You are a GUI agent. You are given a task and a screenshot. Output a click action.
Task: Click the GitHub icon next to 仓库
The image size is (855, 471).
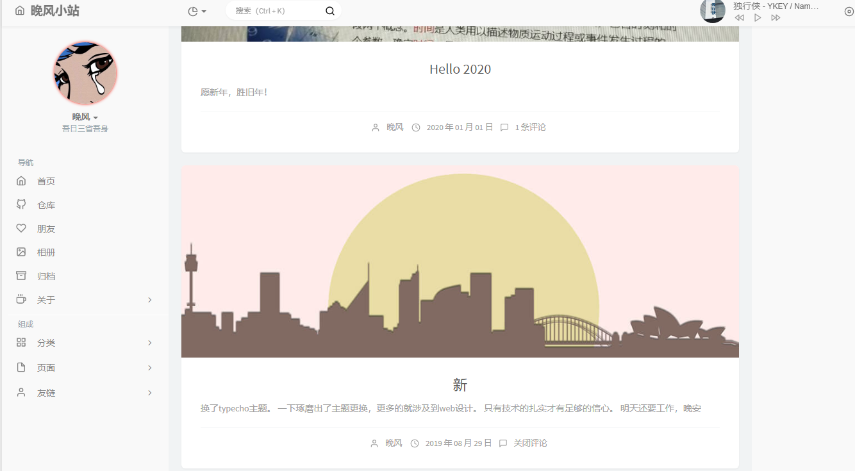(21, 204)
